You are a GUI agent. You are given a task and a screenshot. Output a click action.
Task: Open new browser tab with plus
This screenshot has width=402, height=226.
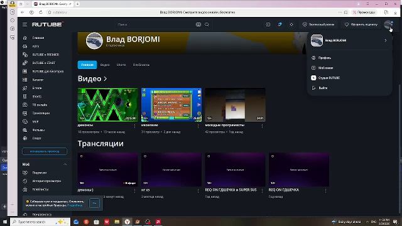(x=77, y=4)
